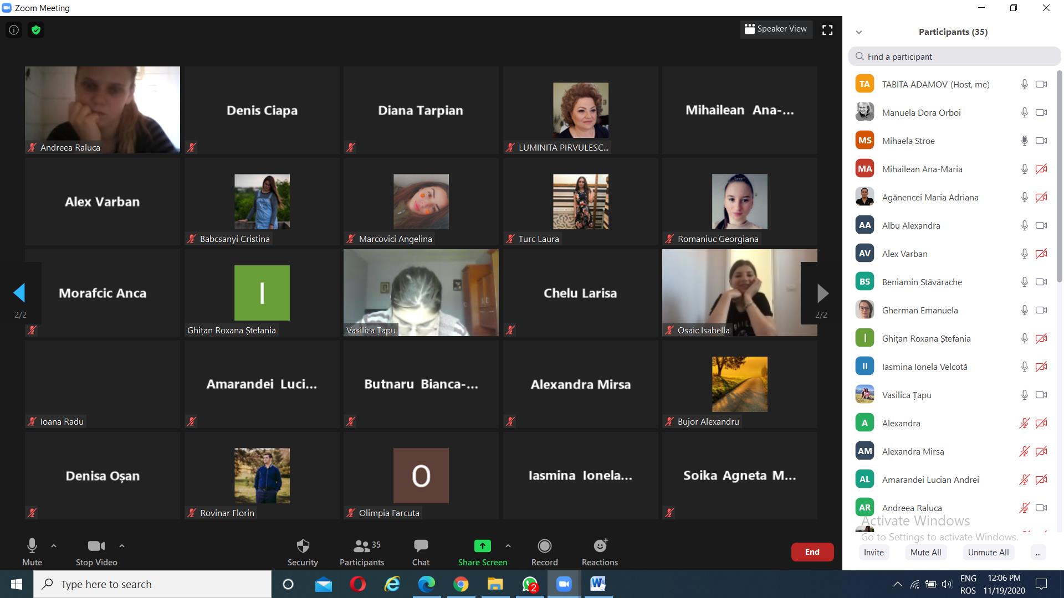
Task: End the meeting
Action: (812, 552)
